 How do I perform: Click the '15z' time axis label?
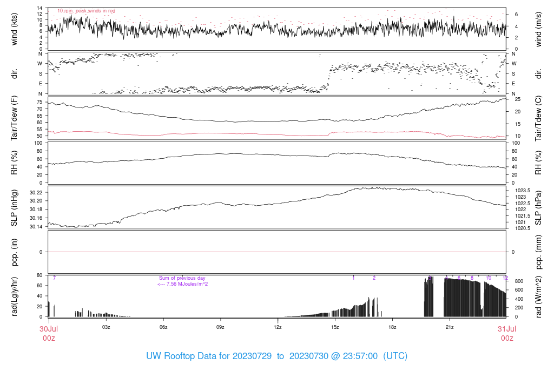tap(335, 327)
